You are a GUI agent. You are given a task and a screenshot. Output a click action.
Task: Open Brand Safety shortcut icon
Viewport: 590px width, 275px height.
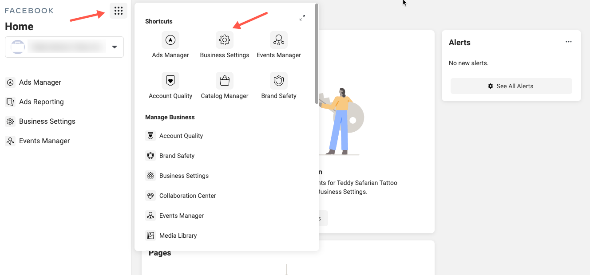pyautogui.click(x=279, y=81)
